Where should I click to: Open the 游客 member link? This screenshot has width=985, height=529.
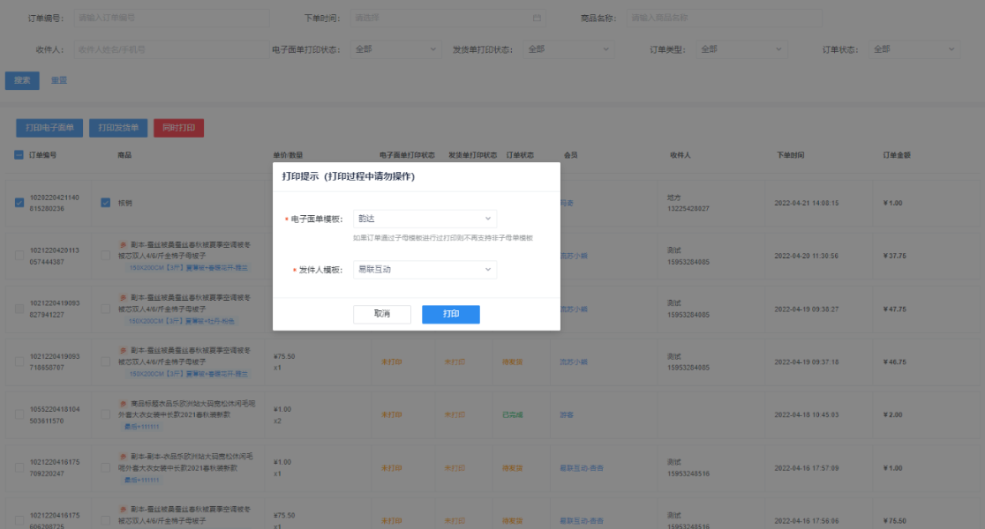566,414
